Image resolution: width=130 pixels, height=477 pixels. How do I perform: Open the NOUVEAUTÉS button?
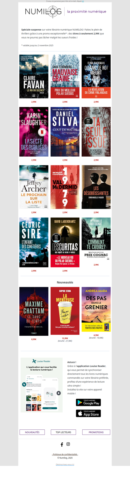32,432
